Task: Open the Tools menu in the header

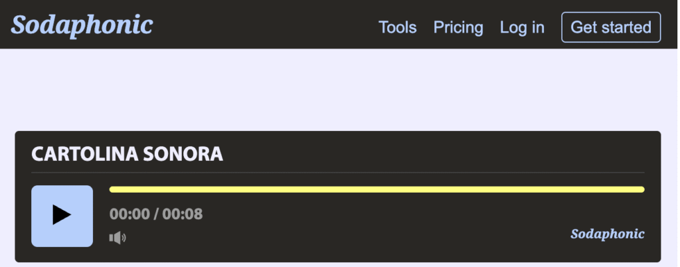Action: click(x=398, y=27)
